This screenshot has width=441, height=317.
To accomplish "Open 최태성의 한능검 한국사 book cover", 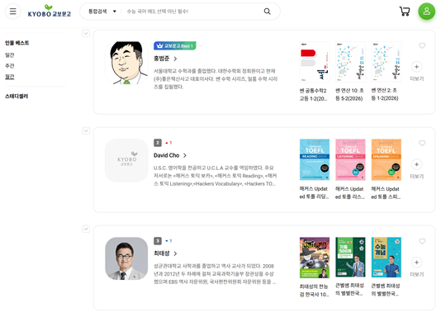I will point(315,258).
